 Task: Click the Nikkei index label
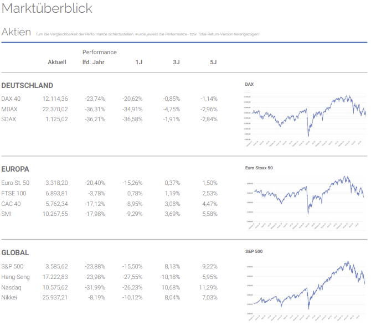click(9, 297)
